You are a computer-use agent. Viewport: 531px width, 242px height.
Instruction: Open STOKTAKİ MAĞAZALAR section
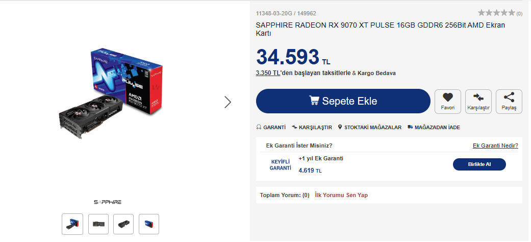[x=369, y=127]
